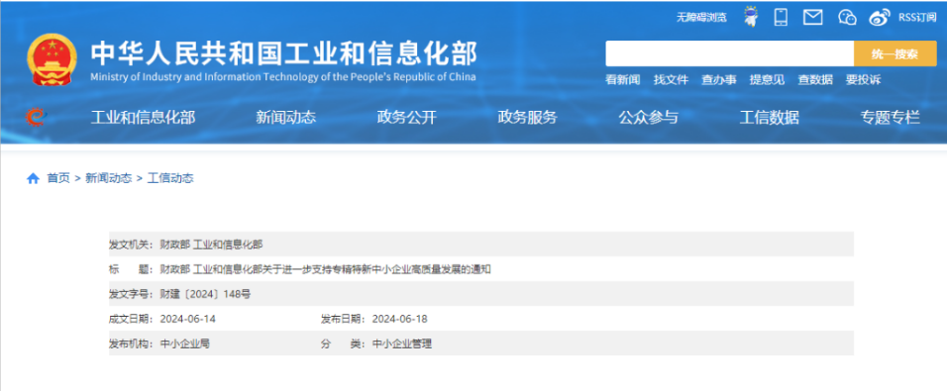
Task: Click the national emblem logo
Action: 52,59
